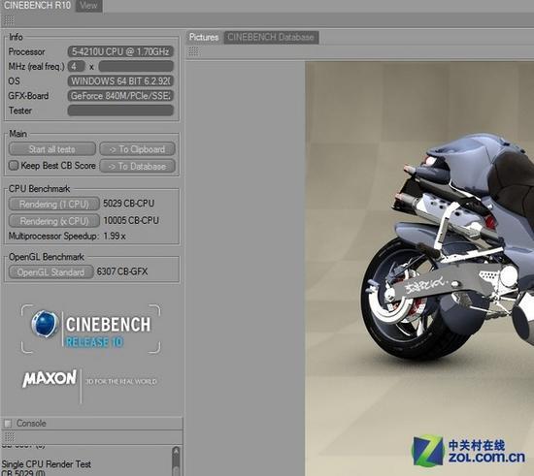Toggle the Console checkbox

coord(8,424)
